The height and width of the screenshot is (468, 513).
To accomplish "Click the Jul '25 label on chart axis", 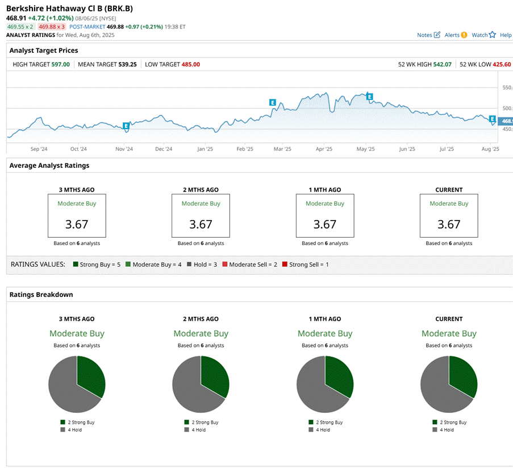I will (x=447, y=149).
